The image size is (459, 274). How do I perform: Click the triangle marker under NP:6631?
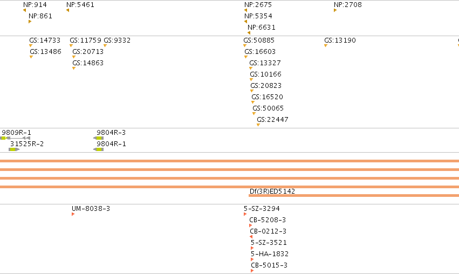click(x=249, y=33)
